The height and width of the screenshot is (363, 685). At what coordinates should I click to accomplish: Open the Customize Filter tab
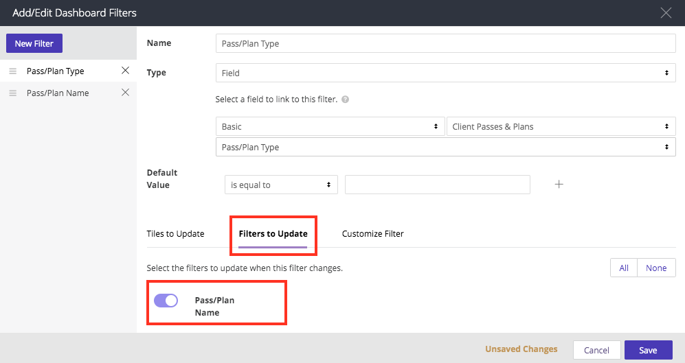coord(372,234)
